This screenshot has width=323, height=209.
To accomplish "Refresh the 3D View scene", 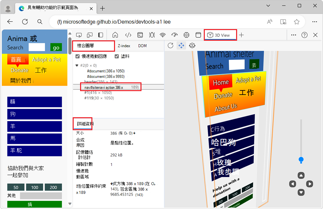I will pyautogui.click(x=171, y=46).
